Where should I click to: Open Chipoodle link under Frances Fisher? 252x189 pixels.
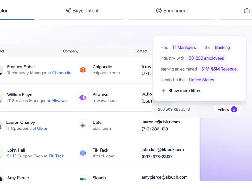point(62,73)
